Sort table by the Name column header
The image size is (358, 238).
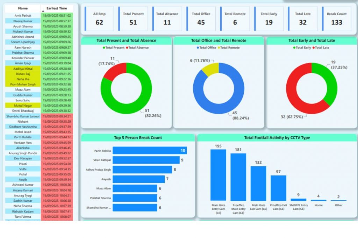coord(23,8)
